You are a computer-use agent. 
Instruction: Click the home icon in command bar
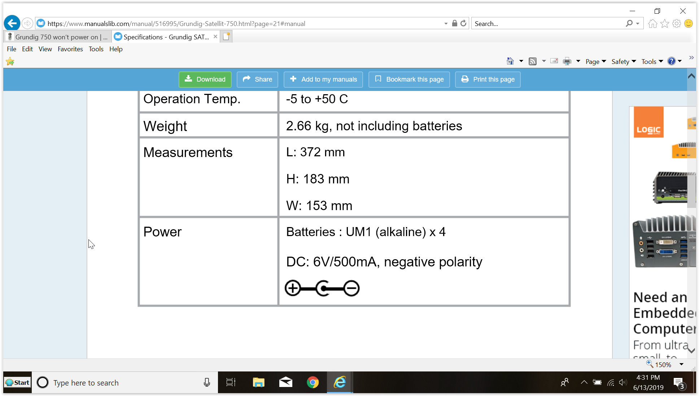[x=510, y=61]
